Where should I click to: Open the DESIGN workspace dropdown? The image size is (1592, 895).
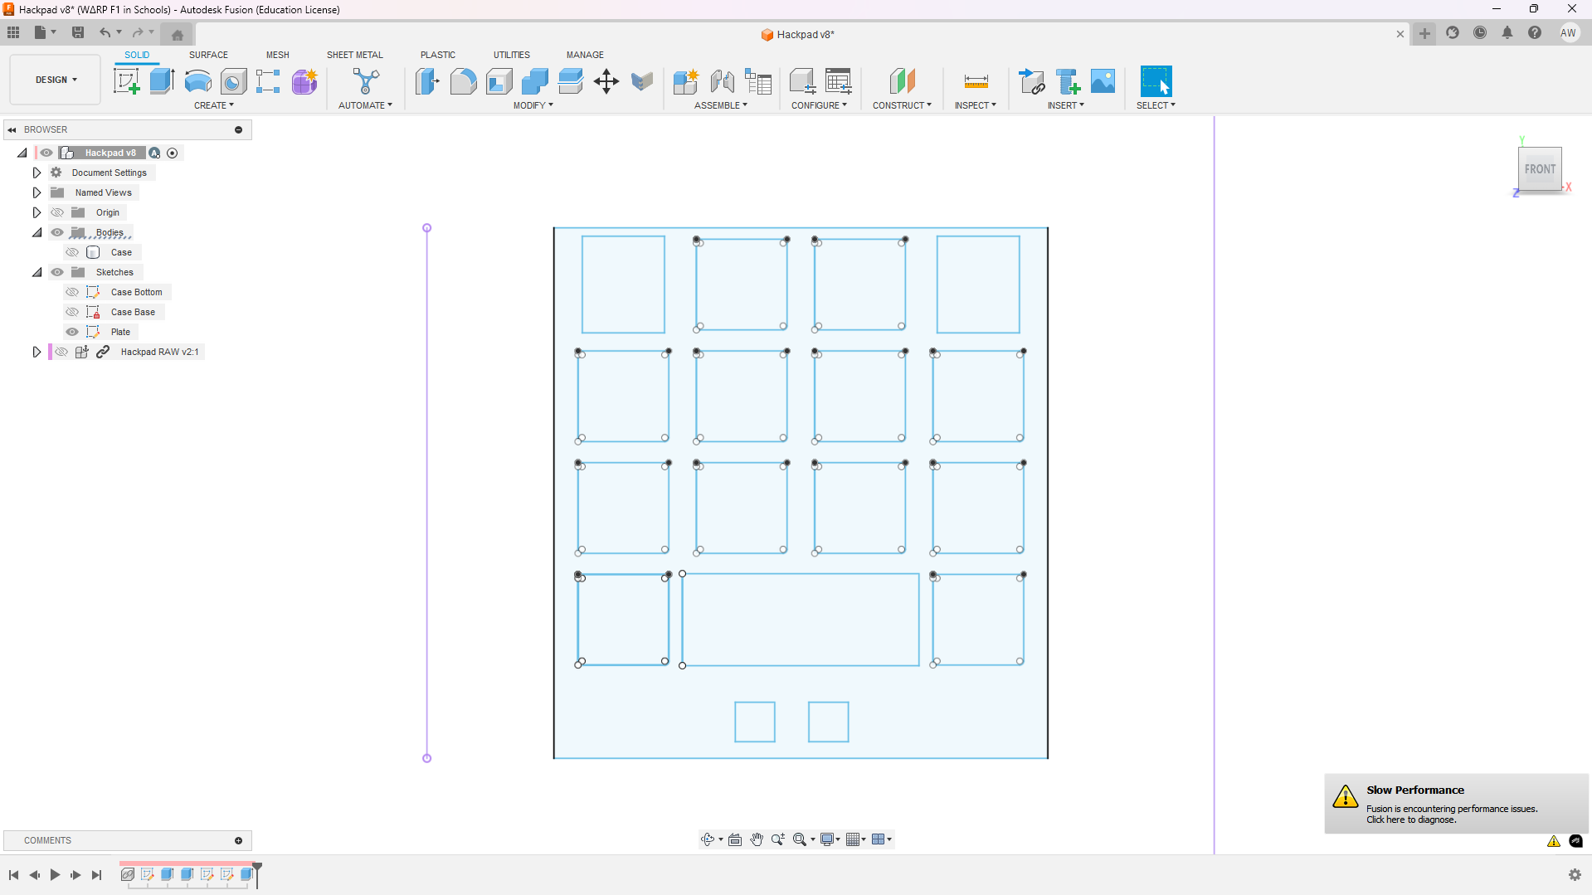pyautogui.click(x=56, y=80)
